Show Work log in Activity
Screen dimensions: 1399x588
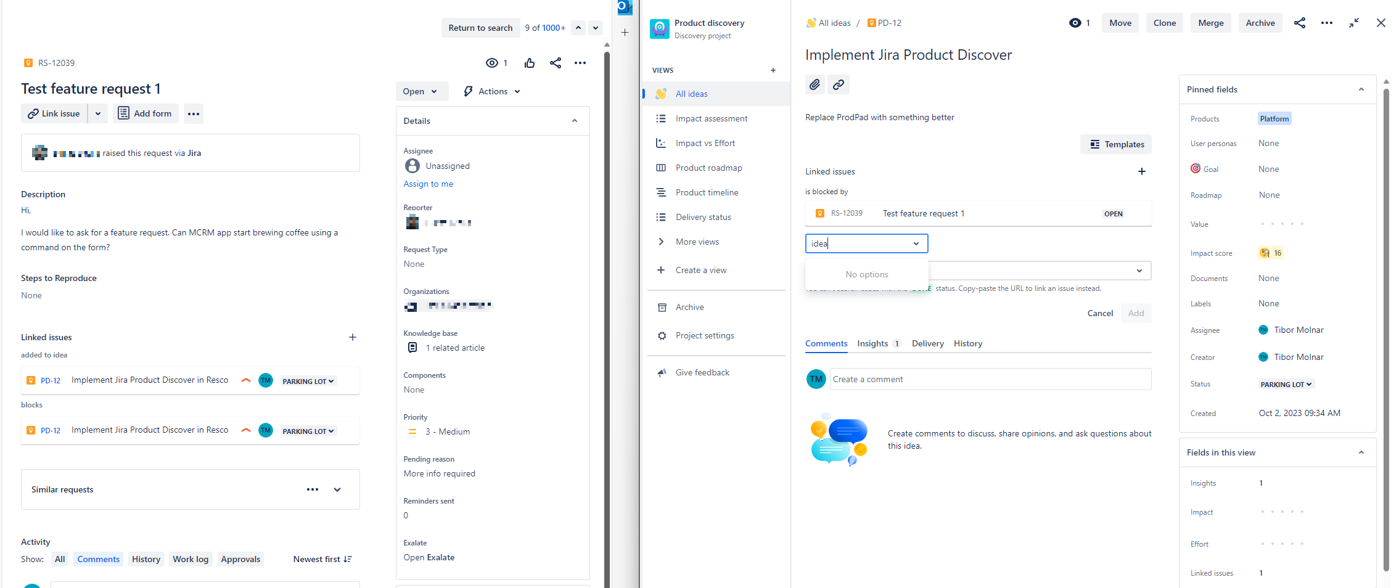click(x=191, y=559)
